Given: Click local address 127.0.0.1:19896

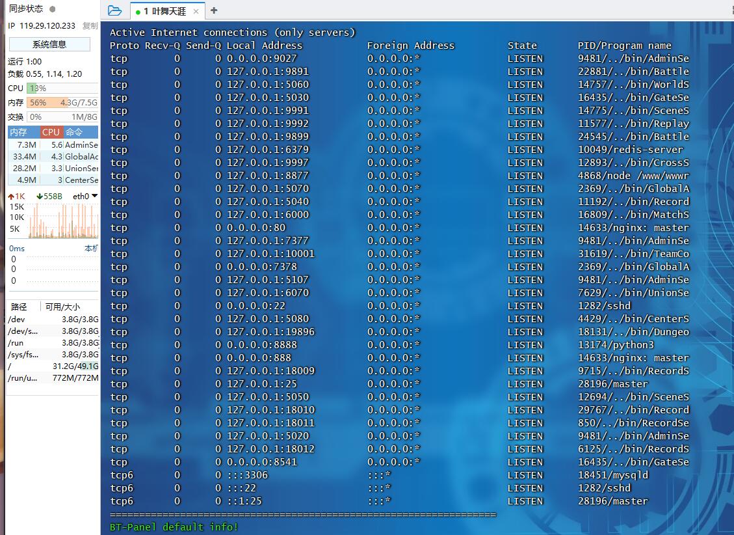Looking at the screenshot, I should [x=270, y=332].
